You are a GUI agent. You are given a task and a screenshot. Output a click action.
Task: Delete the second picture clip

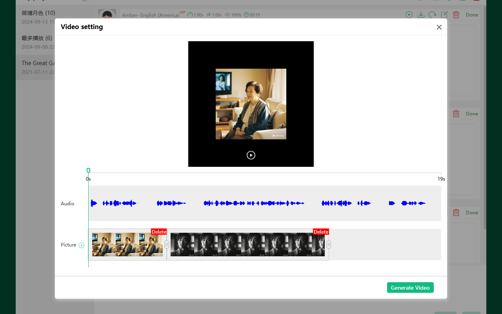[x=320, y=232]
